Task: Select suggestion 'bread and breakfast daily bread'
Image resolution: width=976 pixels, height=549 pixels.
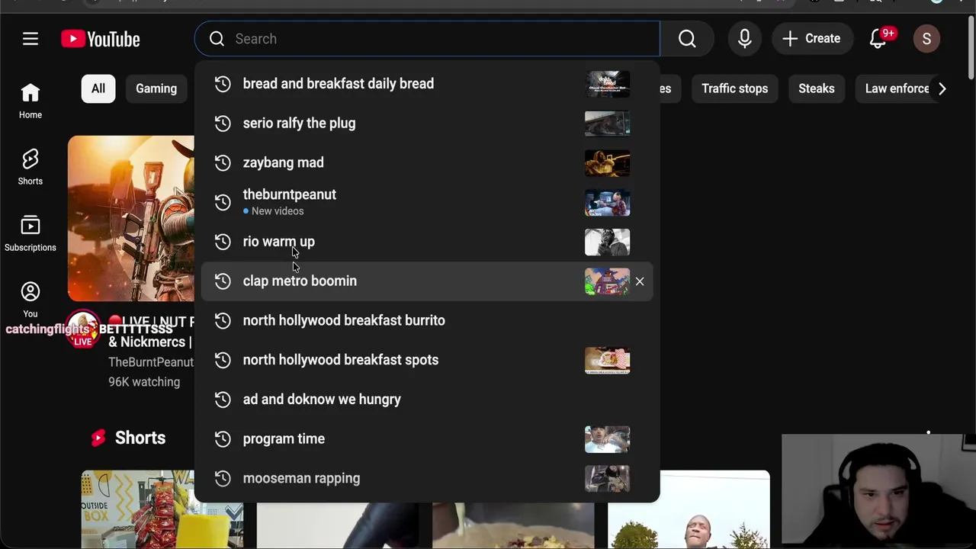Action: (x=427, y=84)
